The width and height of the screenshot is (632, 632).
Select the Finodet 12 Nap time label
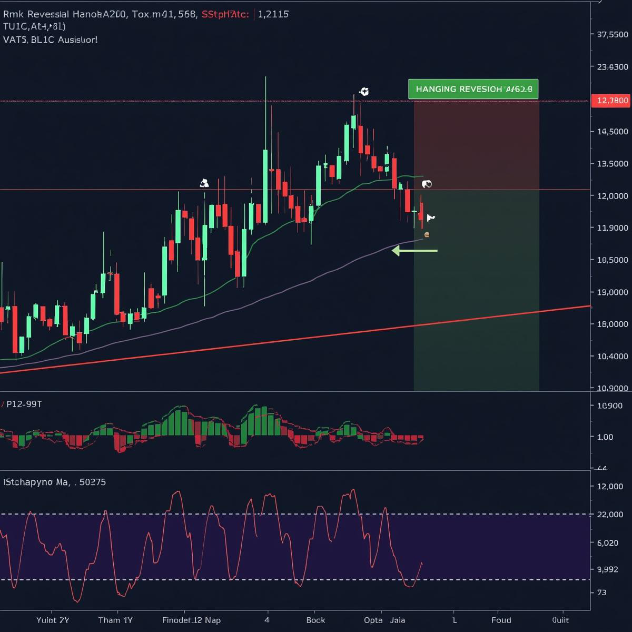(191, 620)
